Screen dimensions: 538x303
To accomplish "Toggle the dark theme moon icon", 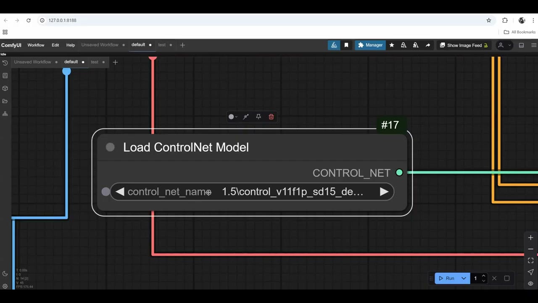I will click(x=5, y=274).
